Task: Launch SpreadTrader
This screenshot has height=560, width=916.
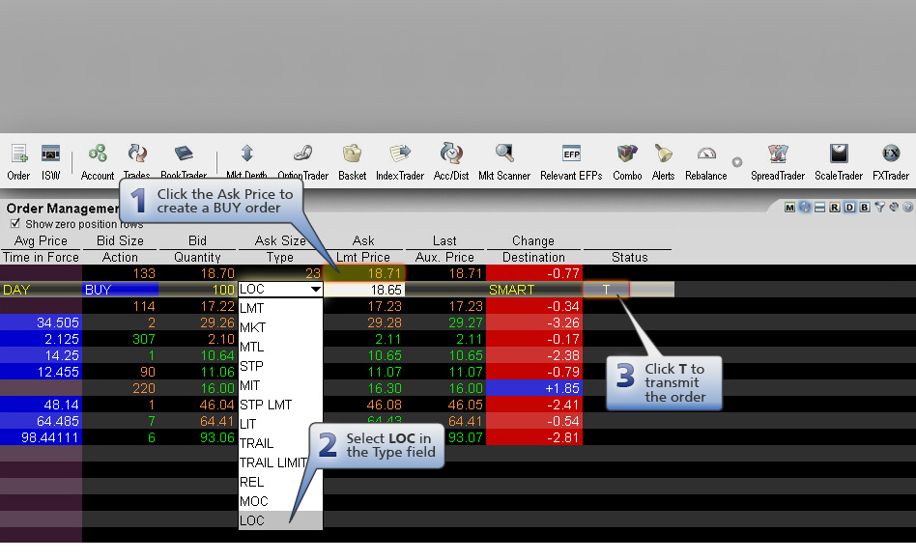Action: [x=778, y=162]
